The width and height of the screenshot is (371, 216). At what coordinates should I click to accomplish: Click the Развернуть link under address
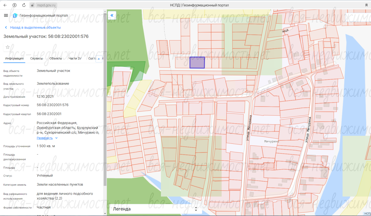tap(45, 138)
